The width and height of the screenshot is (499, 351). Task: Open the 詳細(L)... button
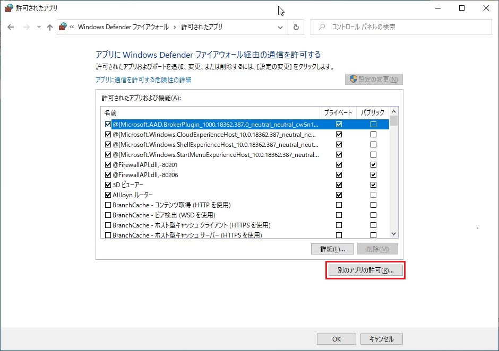click(x=332, y=249)
